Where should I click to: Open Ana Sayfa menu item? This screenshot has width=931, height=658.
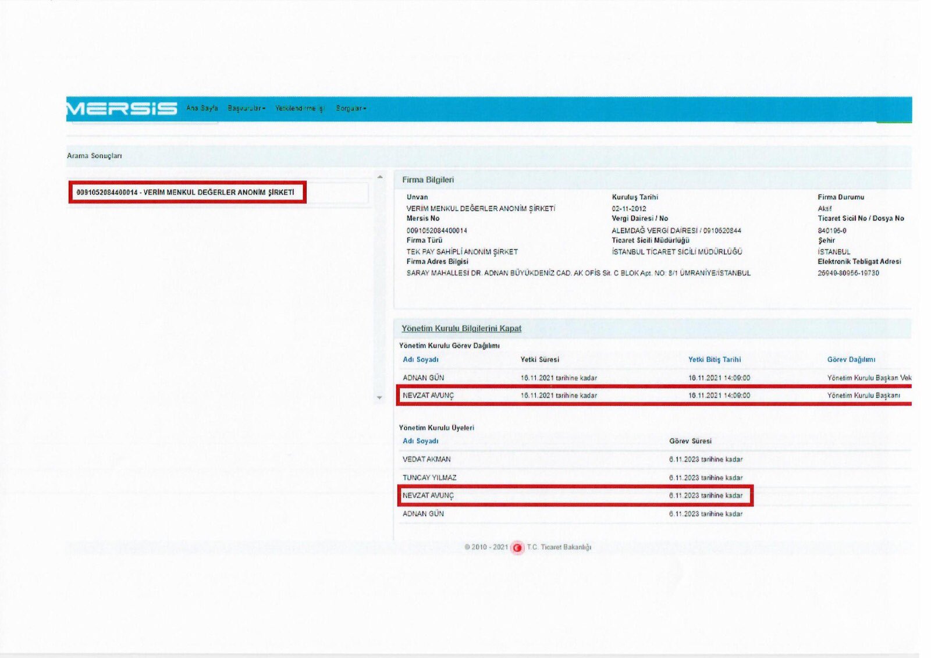click(x=202, y=108)
